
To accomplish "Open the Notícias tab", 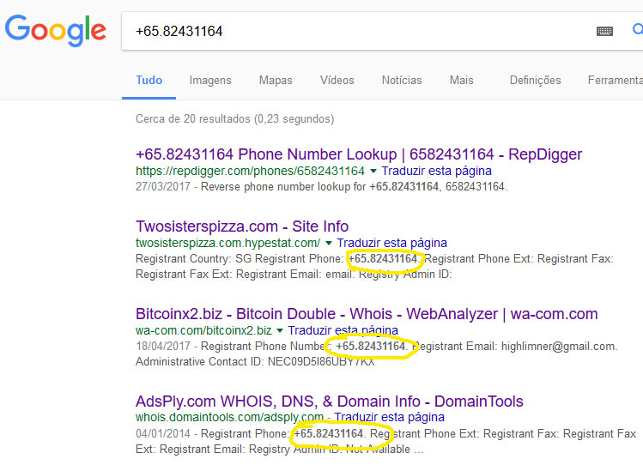I will (x=402, y=80).
